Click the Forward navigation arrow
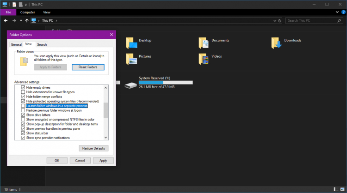This screenshot has height=193, width=347. [x=14, y=20]
